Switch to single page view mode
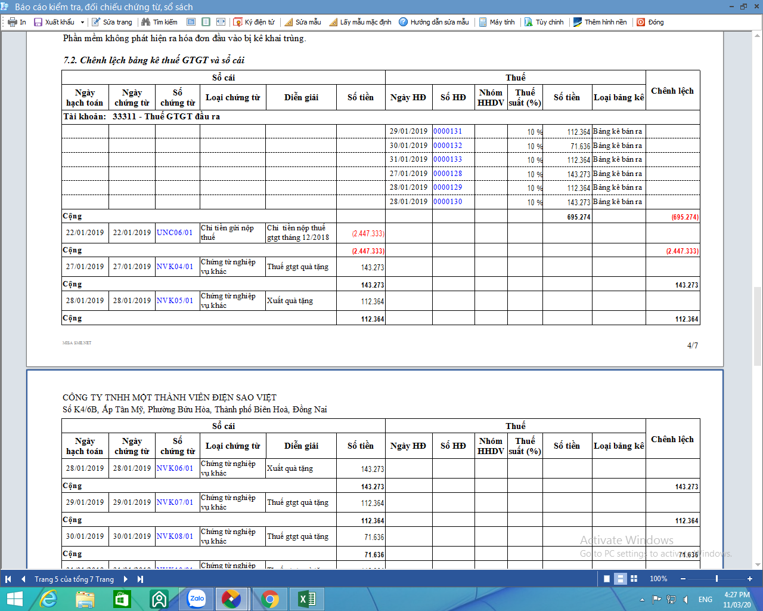 click(607, 579)
